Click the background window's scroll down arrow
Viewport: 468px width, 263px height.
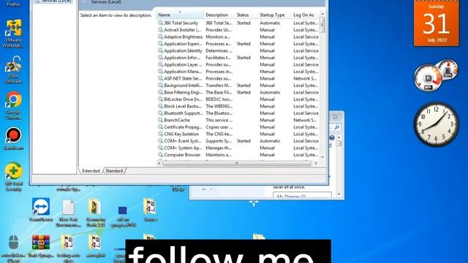pos(339,194)
